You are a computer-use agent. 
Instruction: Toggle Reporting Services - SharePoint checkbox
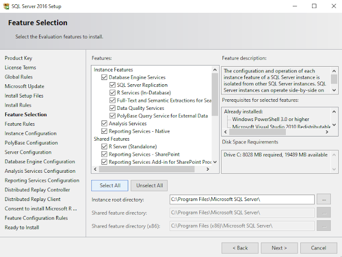pos(104,154)
